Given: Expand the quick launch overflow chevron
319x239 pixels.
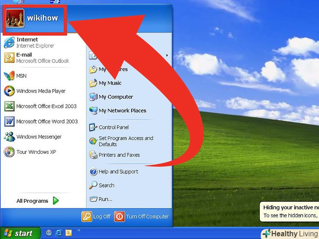Looking at the screenshot, I should 79,230.
